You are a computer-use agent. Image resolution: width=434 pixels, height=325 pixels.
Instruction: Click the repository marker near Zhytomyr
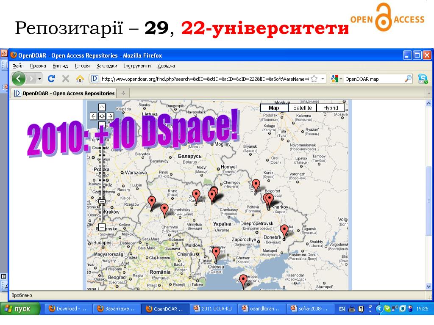coord(196,196)
